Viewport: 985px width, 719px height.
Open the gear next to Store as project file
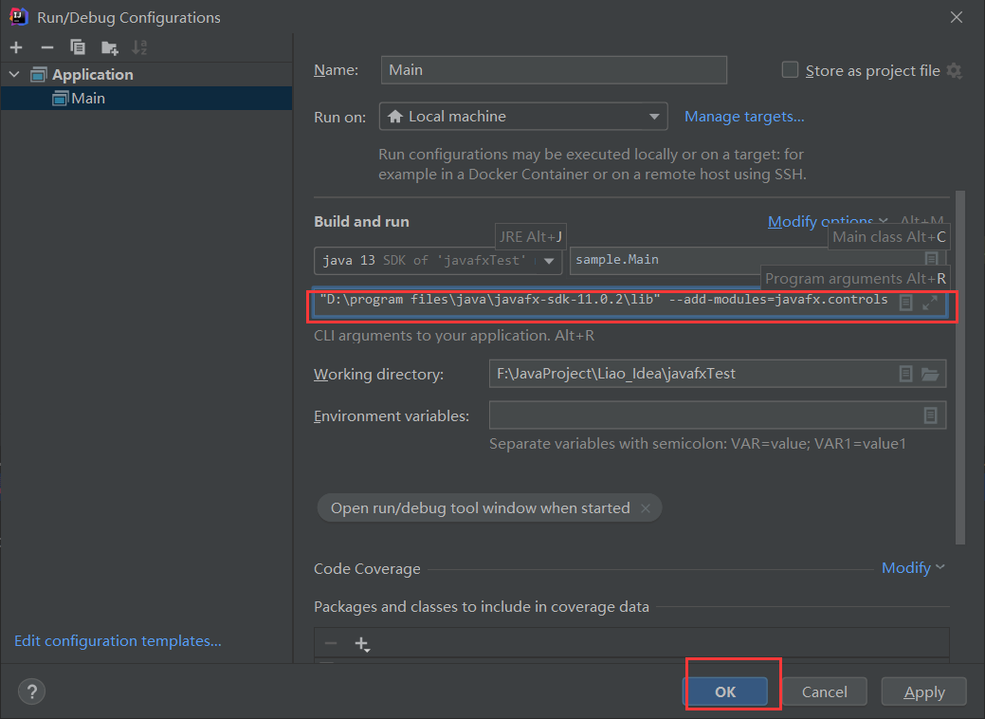955,70
